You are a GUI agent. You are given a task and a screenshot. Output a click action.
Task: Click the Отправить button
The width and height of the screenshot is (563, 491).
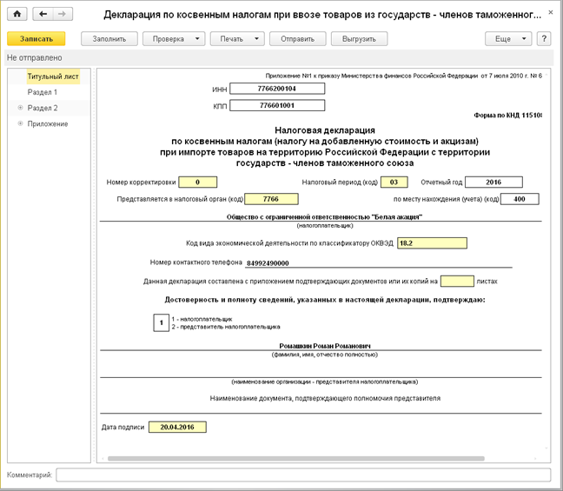click(298, 39)
